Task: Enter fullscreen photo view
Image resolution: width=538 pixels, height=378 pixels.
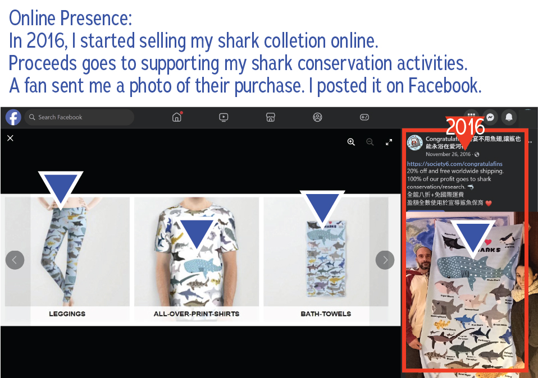Action: (x=389, y=142)
